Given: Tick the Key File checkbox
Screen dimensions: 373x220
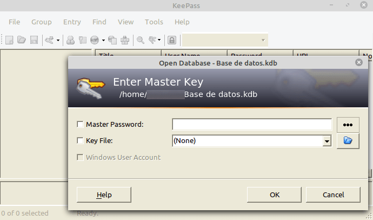Looking at the screenshot, I should (x=80, y=141).
